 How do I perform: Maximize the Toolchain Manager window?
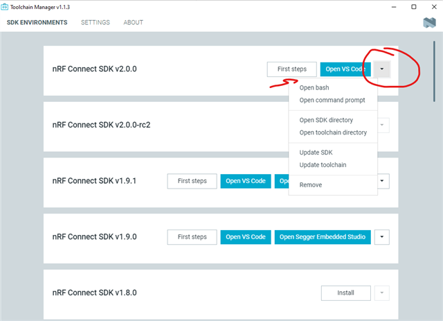414,7
